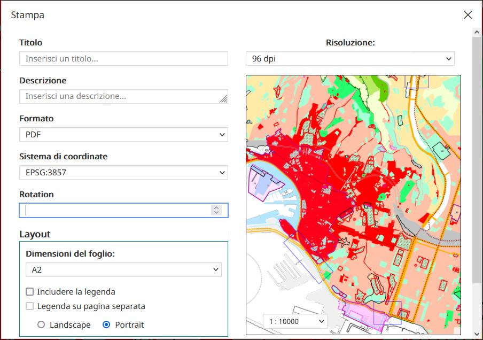This screenshot has height=340, width=483.
Task: Open the Risoluzione 96 dpi dropdown
Action: (350, 59)
